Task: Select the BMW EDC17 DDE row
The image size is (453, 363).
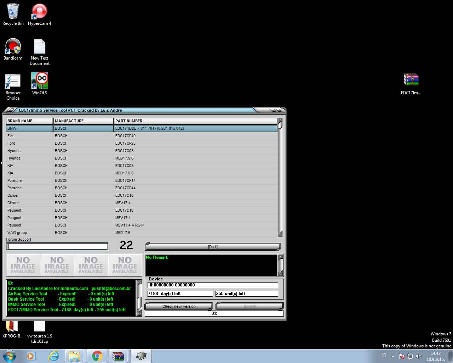Action: coord(142,128)
